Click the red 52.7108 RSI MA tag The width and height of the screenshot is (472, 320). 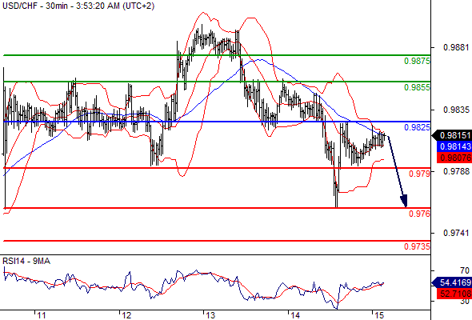point(454,294)
